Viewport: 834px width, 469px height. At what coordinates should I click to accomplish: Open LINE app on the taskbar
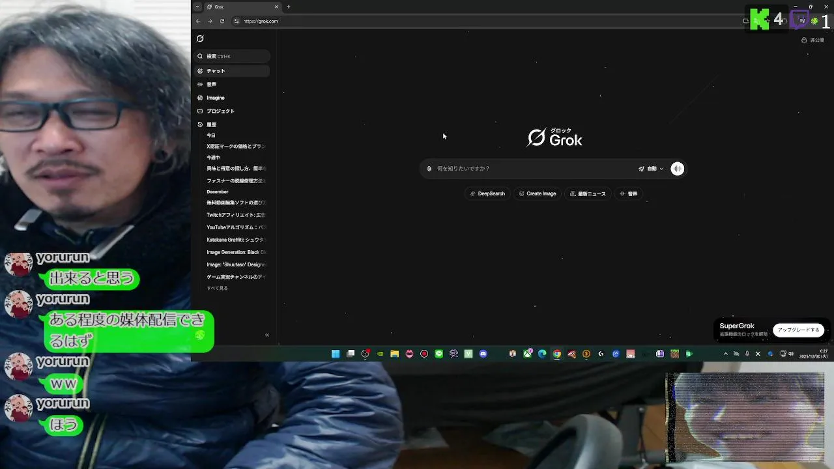pyautogui.click(x=439, y=354)
